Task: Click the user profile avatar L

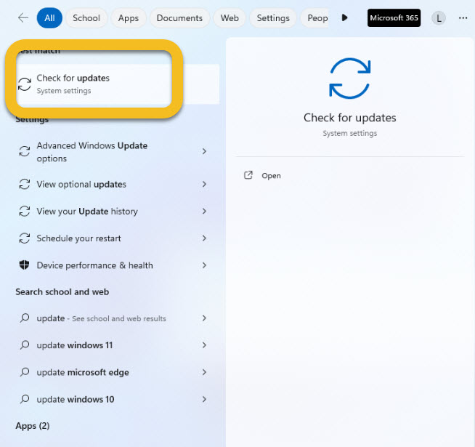Action: [438, 18]
